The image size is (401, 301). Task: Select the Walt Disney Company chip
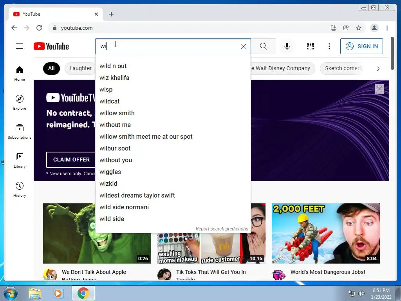point(283,68)
